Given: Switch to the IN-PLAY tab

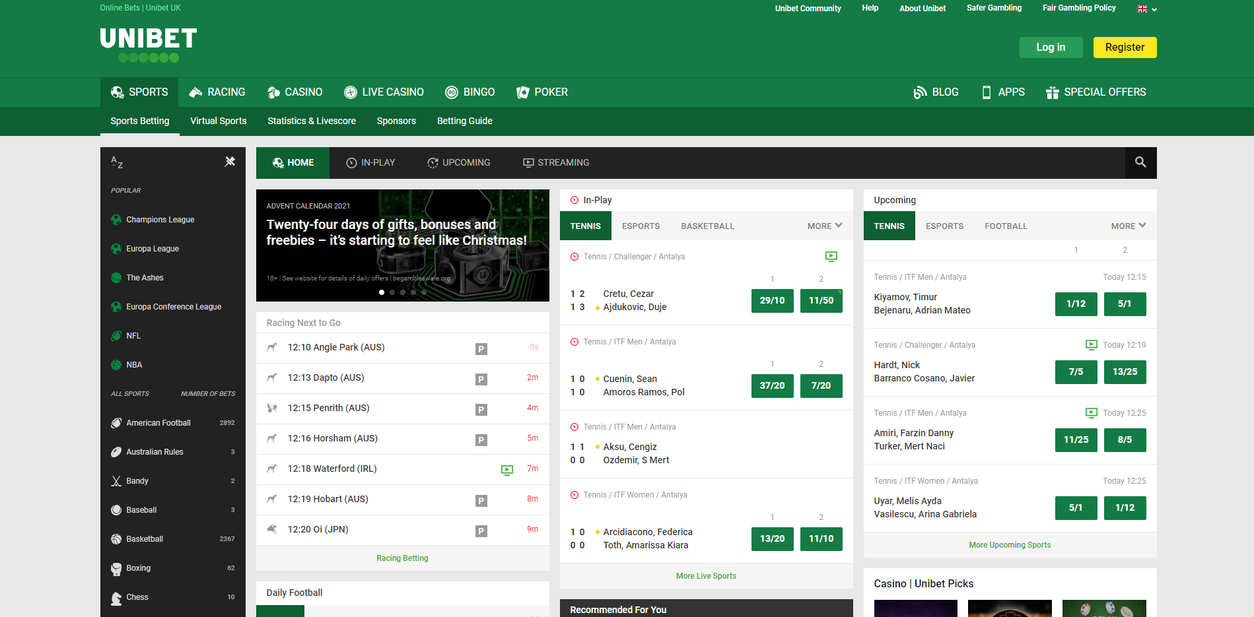Looking at the screenshot, I should coord(370,163).
